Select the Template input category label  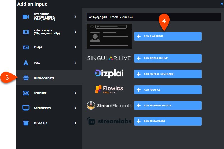40,93
